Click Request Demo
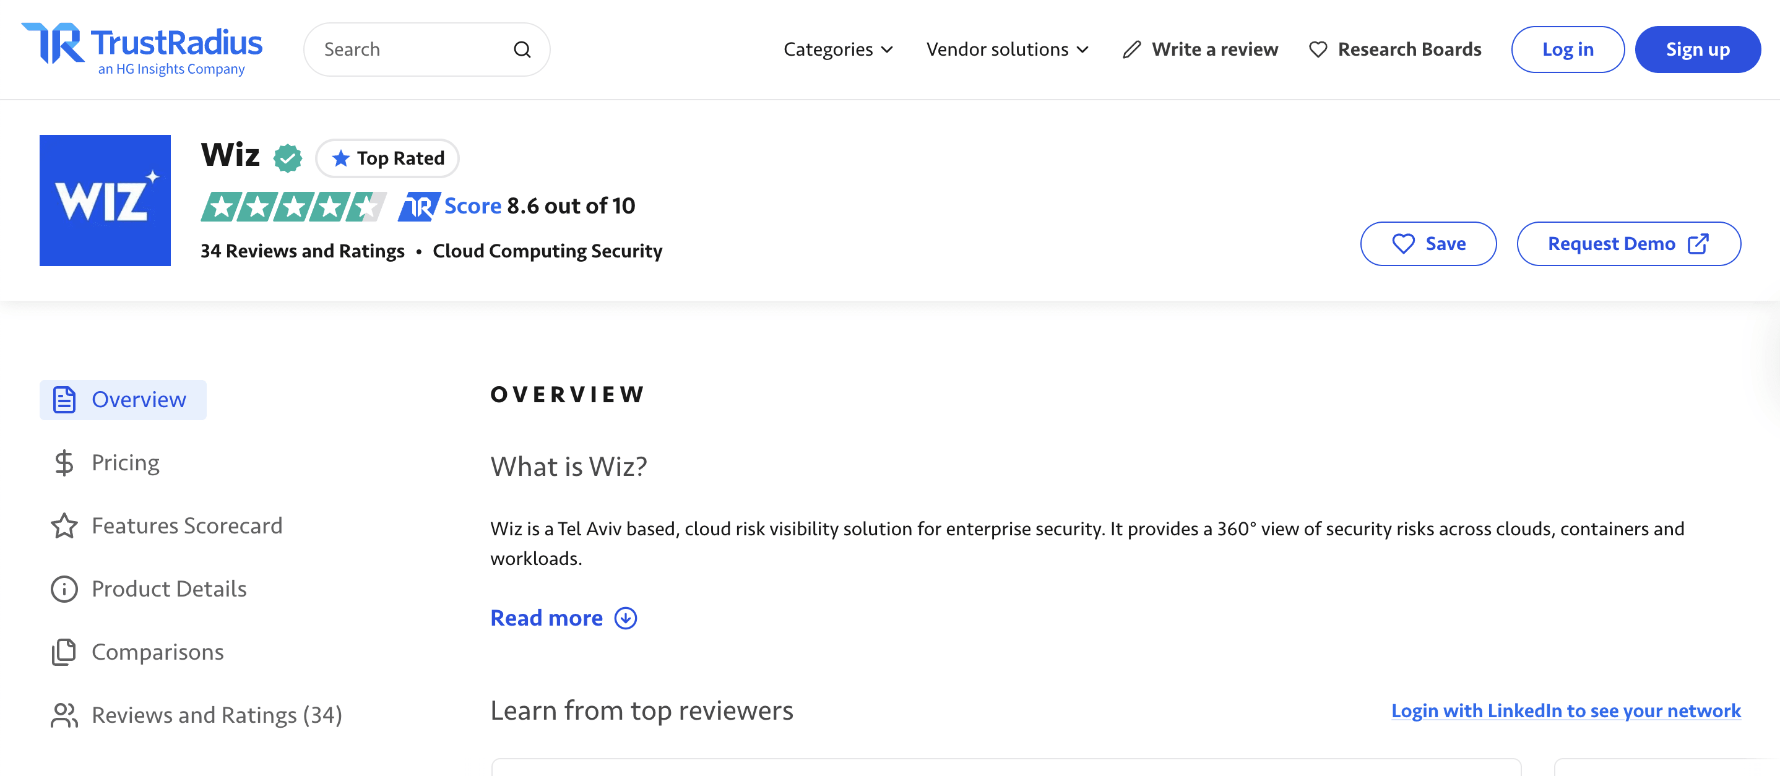Image resolution: width=1780 pixels, height=776 pixels. [1628, 243]
